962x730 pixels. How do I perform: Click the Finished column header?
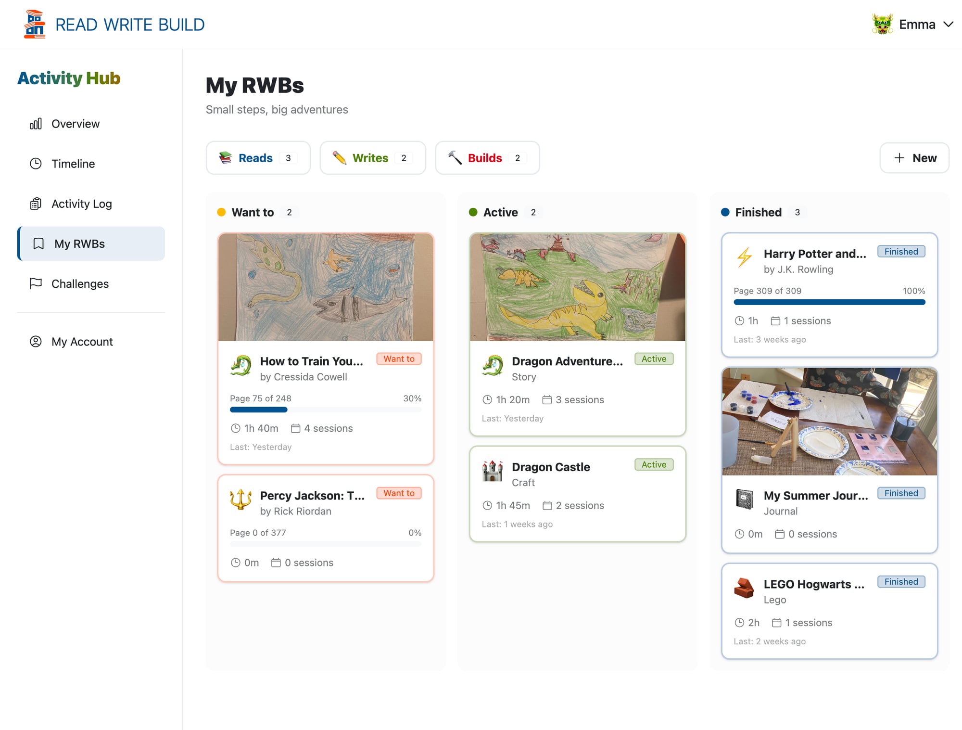pyautogui.click(x=758, y=212)
